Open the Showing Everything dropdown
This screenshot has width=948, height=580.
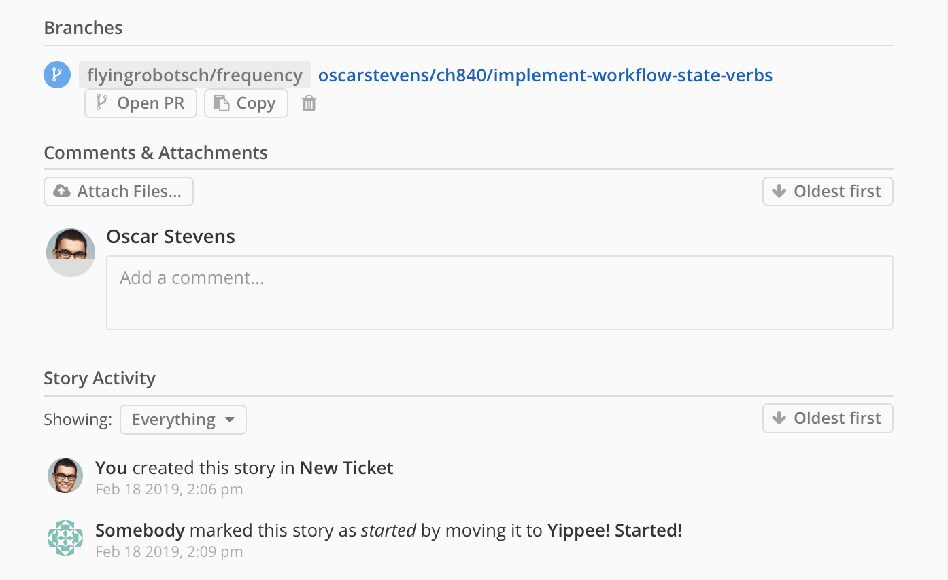pos(183,420)
